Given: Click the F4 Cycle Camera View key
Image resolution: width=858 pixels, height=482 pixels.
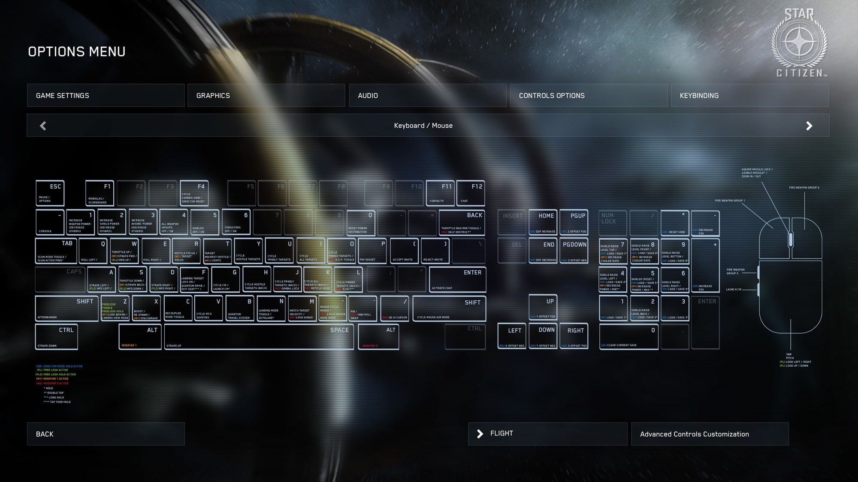Looking at the screenshot, I should (x=194, y=193).
